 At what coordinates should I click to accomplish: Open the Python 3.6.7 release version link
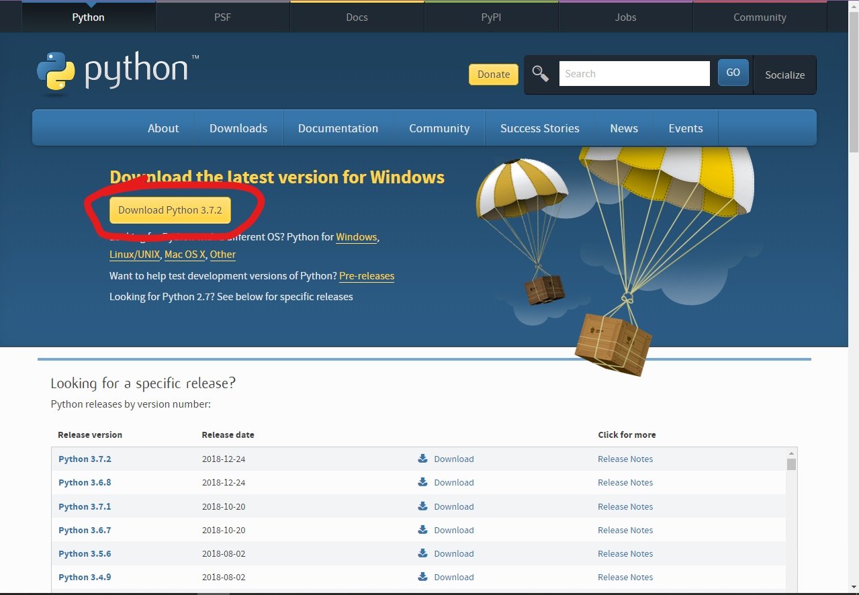click(85, 530)
